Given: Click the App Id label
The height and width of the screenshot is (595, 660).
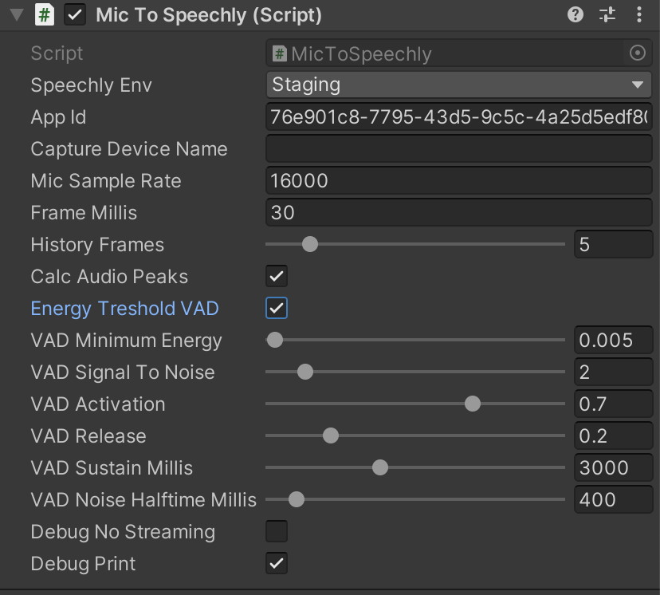Looking at the screenshot, I should (58, 117).
